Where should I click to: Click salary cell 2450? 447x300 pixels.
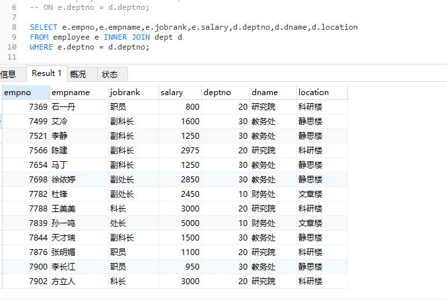pyautogui.click(x=180, y=194)
